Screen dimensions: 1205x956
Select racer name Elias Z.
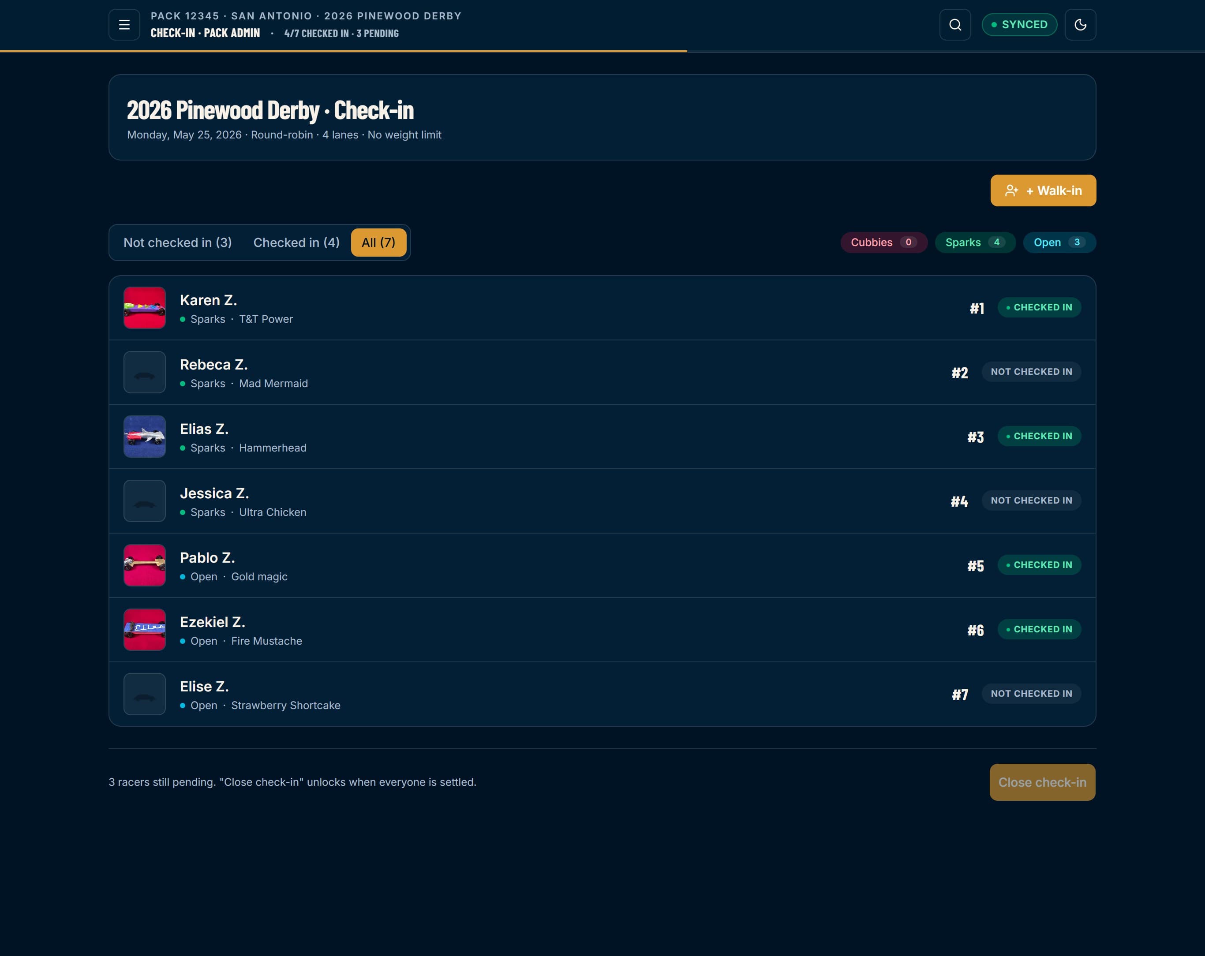204,429
